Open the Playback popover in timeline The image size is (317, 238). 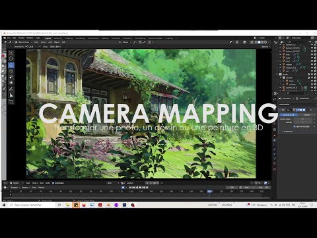(15, 187)
